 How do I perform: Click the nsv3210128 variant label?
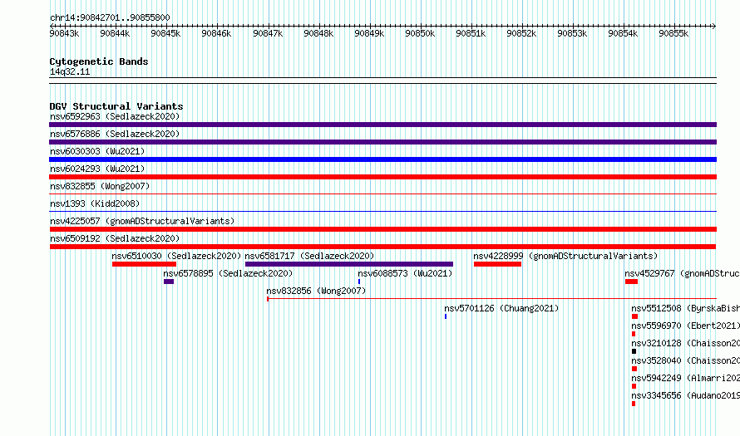coord(685,343)
